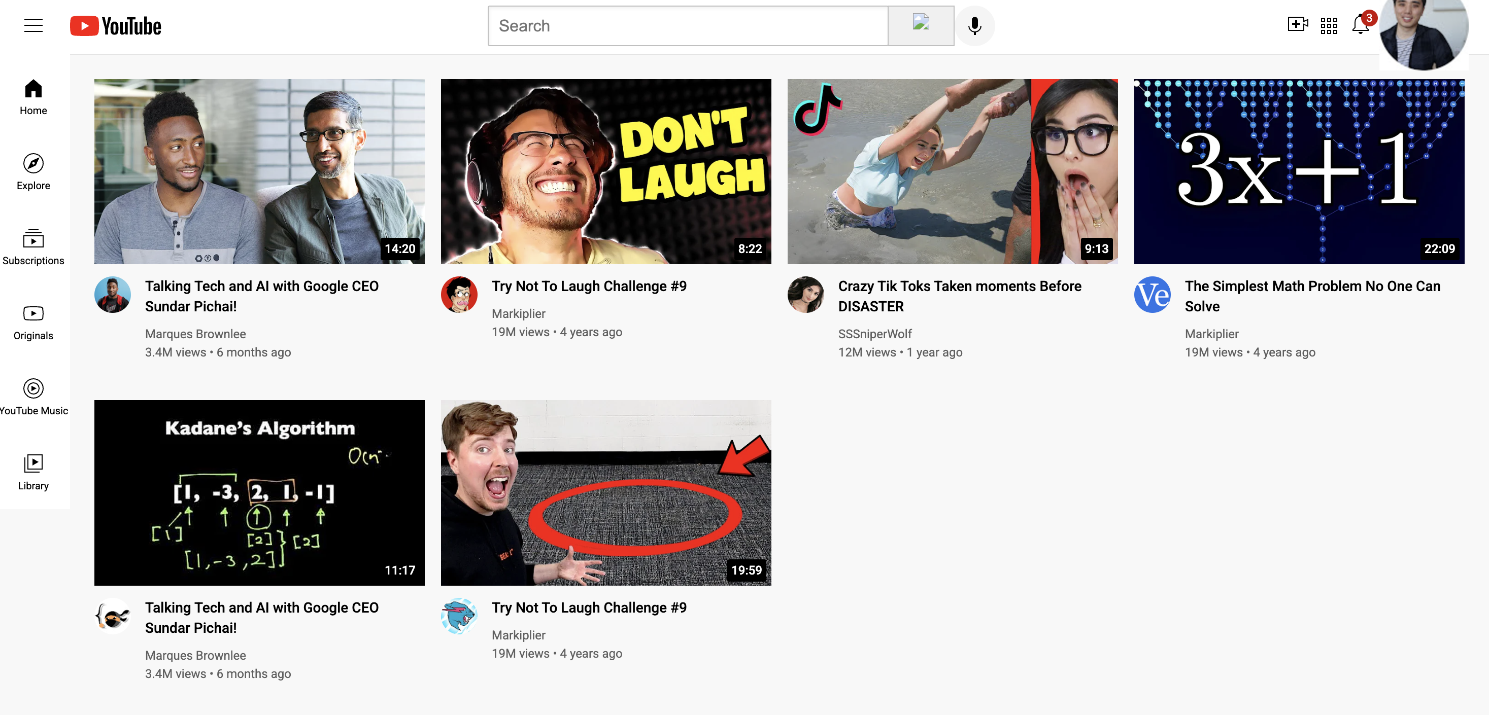Focus the Search input field
The image size is (1489, 715).
tap(687, 26)
